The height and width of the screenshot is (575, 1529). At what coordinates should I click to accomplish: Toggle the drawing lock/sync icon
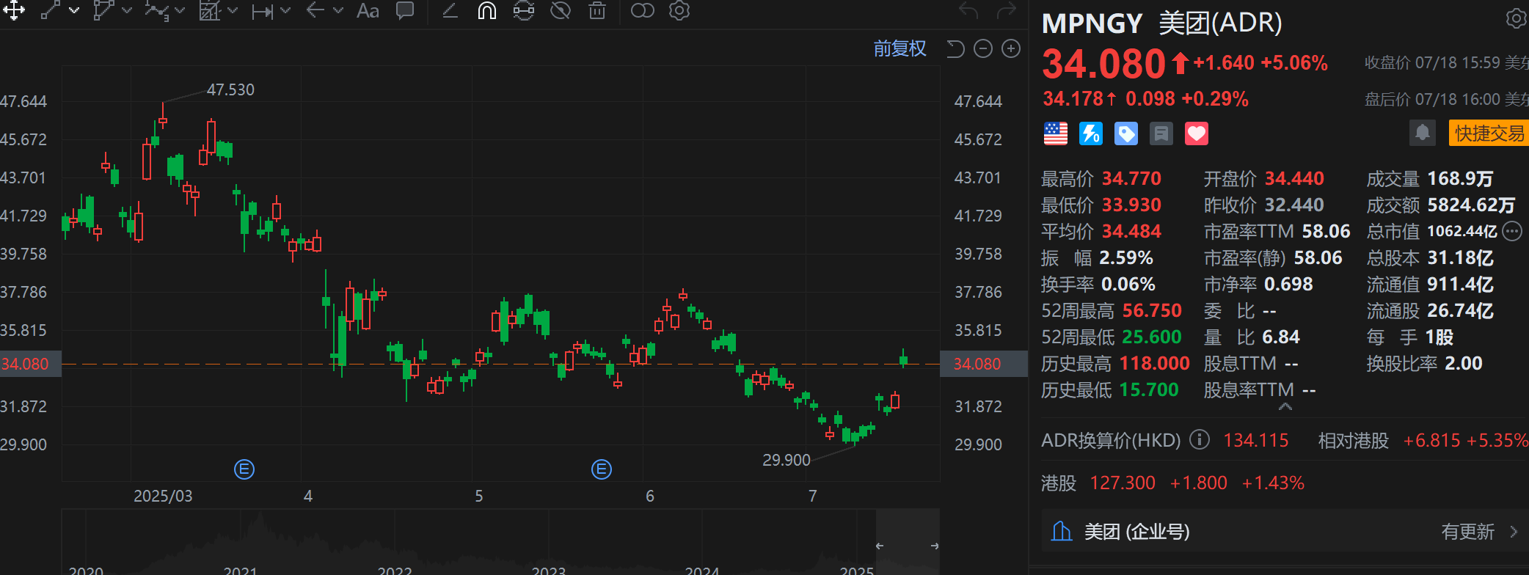[x=524, y=10]
